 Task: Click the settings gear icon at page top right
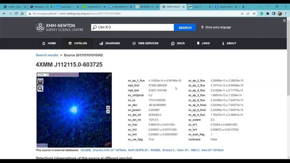point(284,21)
